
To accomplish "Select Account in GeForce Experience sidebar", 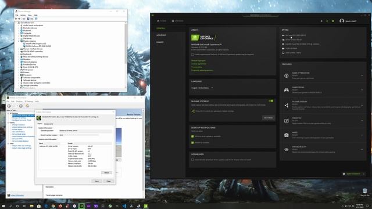I will point(161,35).
